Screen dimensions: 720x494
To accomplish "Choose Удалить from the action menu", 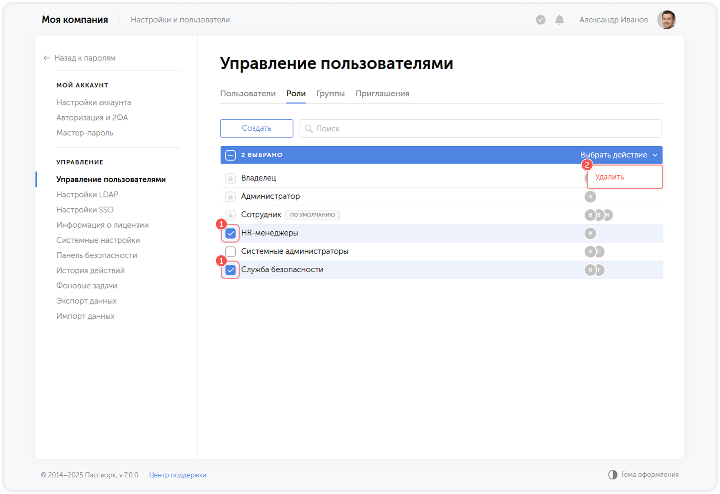I will click(625, 177).
